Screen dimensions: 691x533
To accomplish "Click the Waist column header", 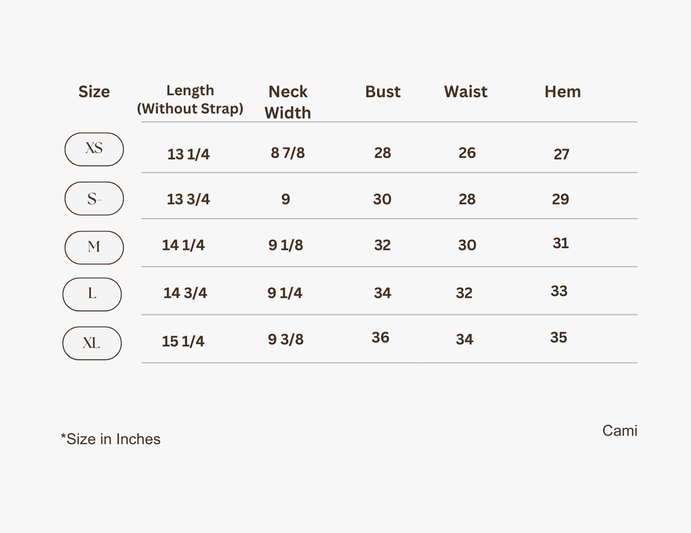I will tap(466, 92).
